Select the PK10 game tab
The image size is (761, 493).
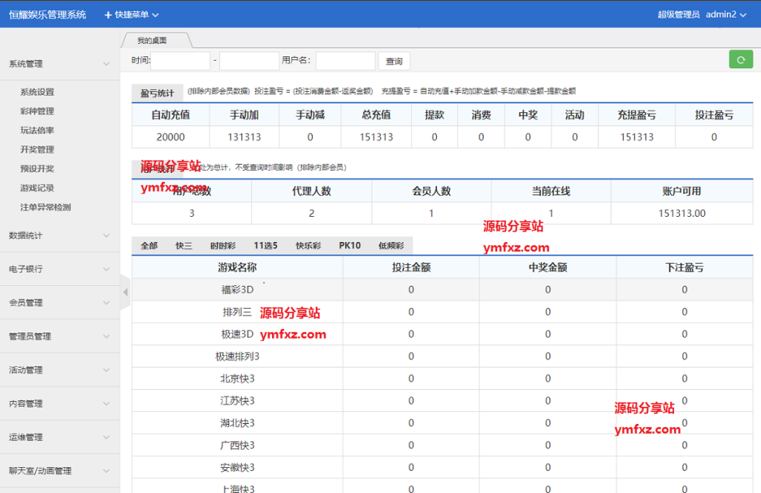(349, 245)
